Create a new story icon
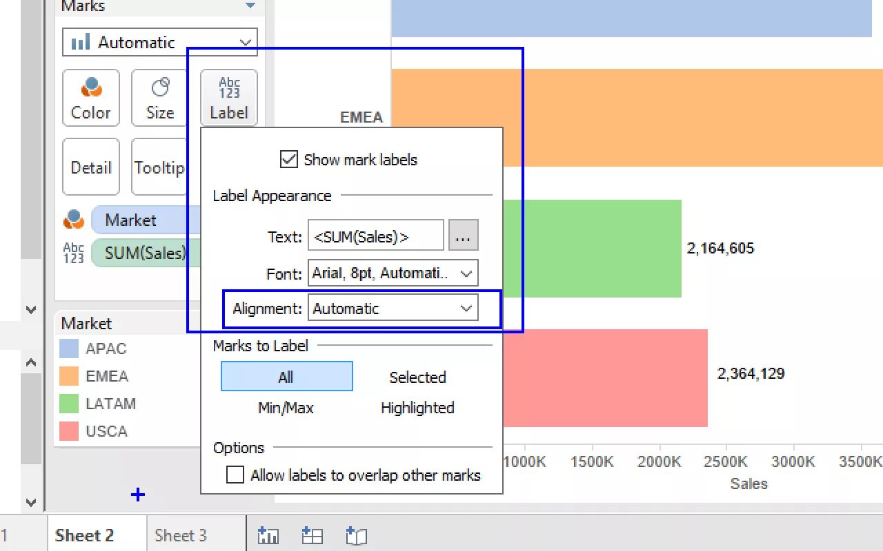This screenshot has width=883, height=551. pos(357,535)
